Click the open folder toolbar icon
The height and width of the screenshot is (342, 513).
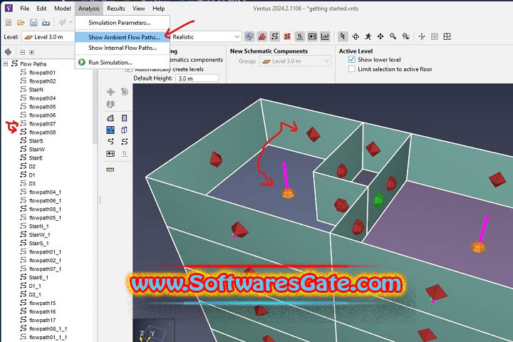21,22
